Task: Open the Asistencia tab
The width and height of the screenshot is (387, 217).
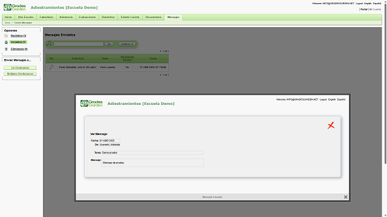Action: pos(66,17)
